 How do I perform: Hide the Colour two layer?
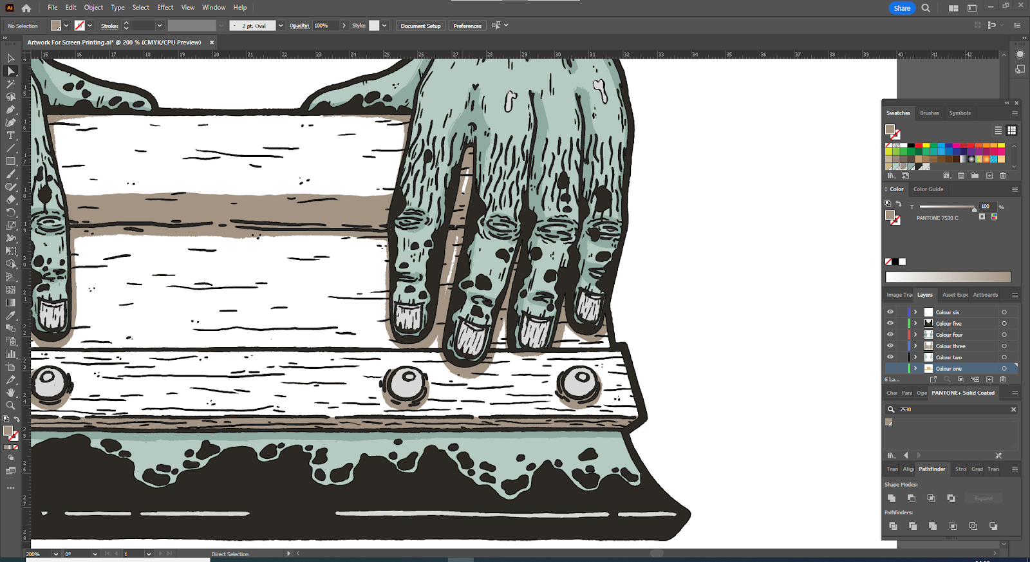(890, 357)
